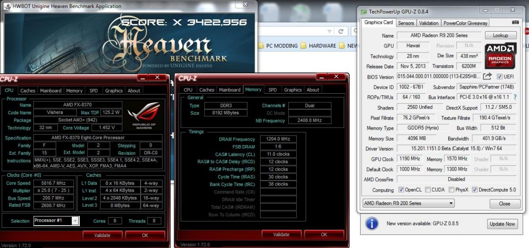Click the browser reload icon
The height and width of the screenshot is (248, 529).
[x=341, y=31]
